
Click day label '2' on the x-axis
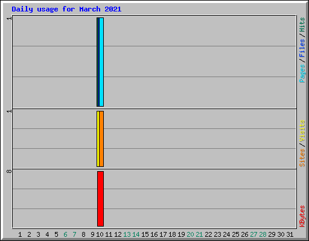point(29,234)
